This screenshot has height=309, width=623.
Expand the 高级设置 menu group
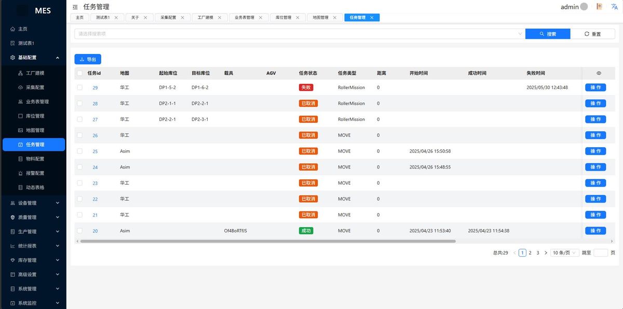33,274
